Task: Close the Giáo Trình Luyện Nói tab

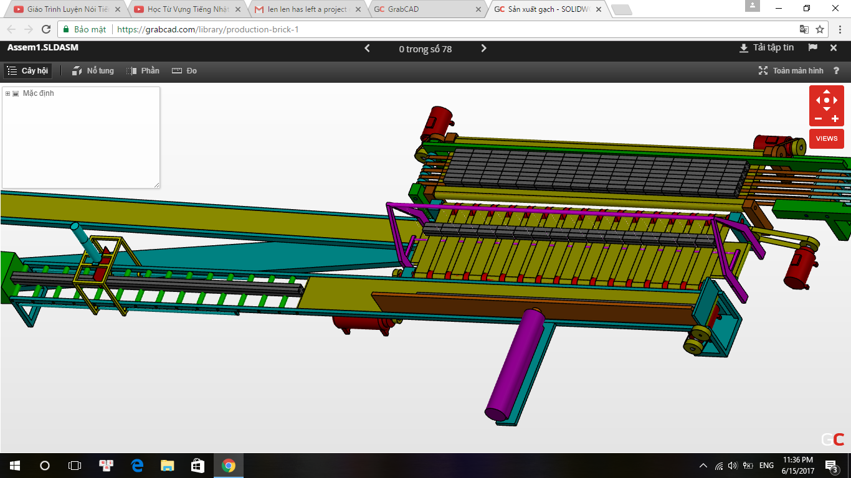Action: pos(117,9)
